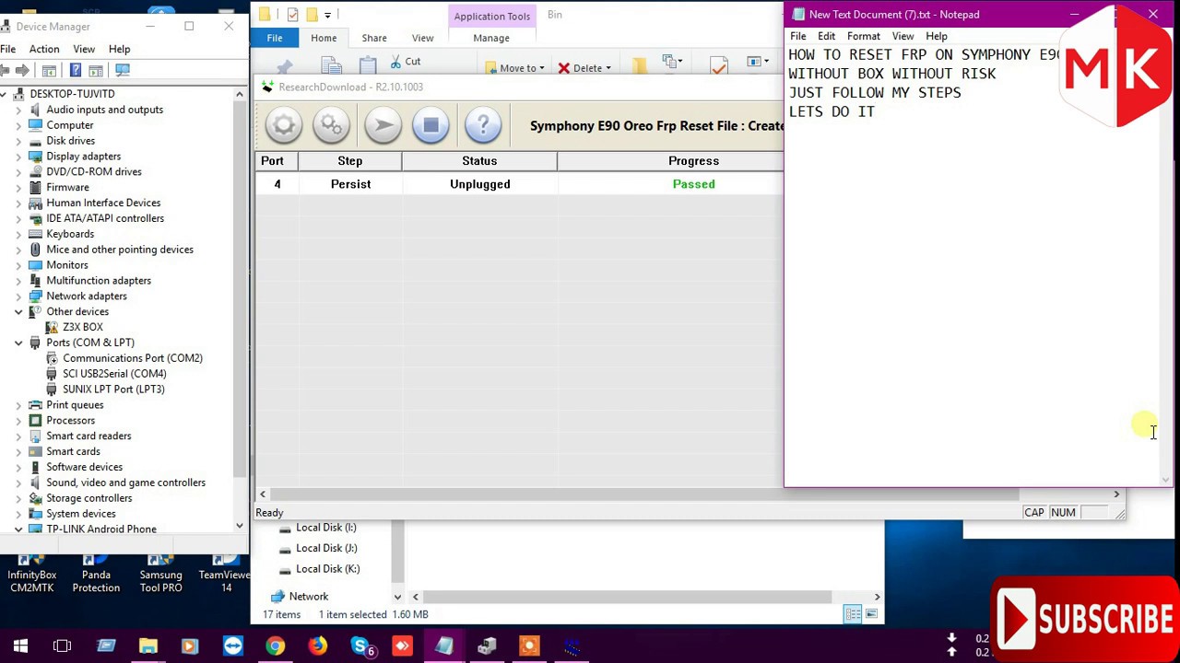Click the Progress column header
The height and width of the screenshot is (663, 1180).
[x=693, y=161]
